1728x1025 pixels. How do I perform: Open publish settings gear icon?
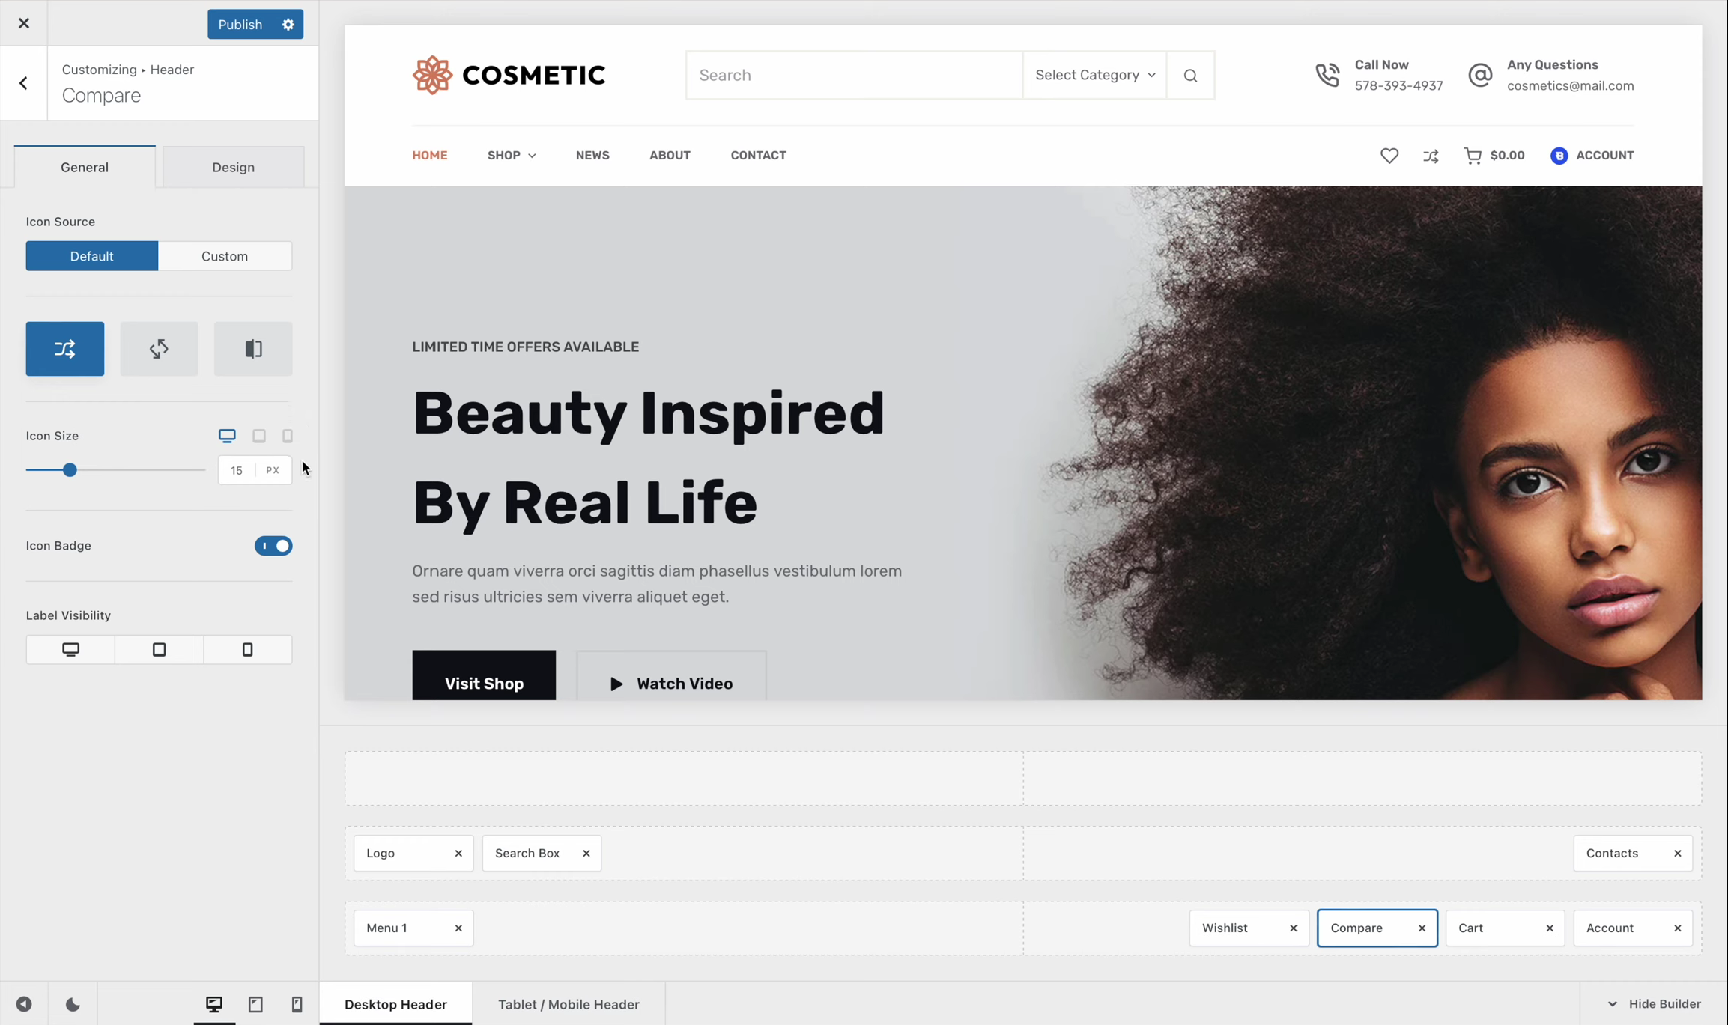pyautogui.click(x=288, y=25)
